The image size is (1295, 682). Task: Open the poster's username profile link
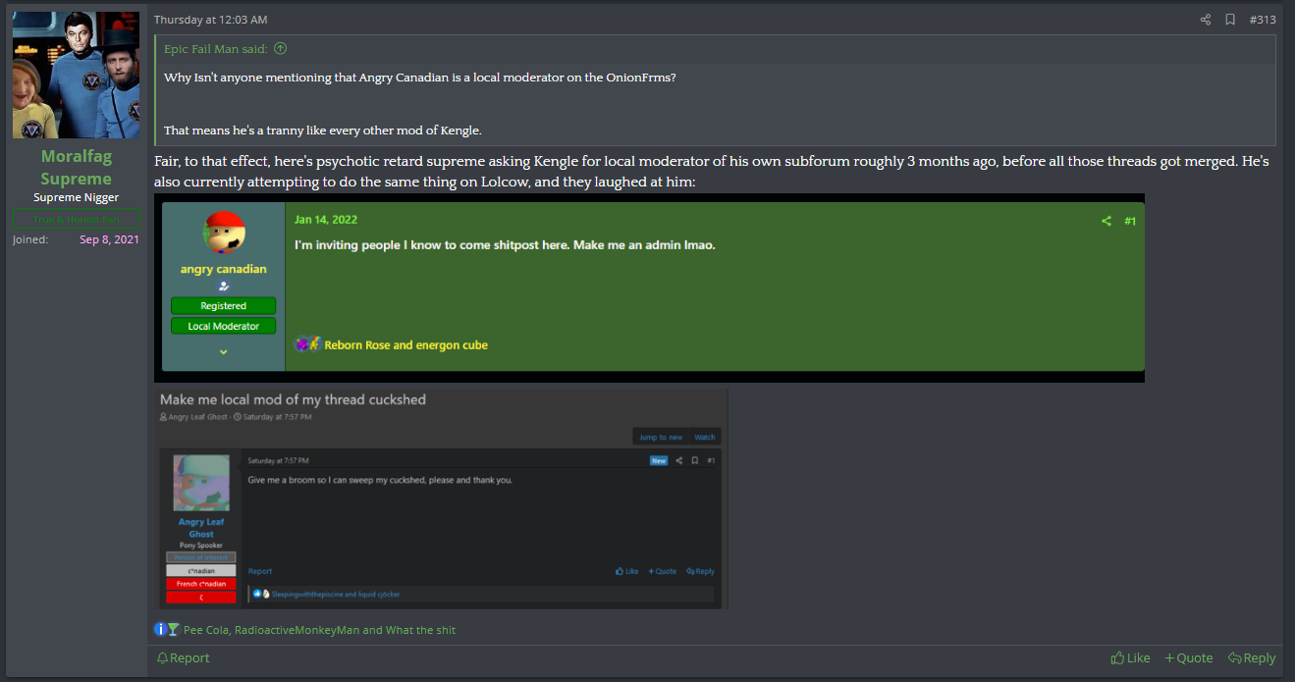click(x=76, y=168)
